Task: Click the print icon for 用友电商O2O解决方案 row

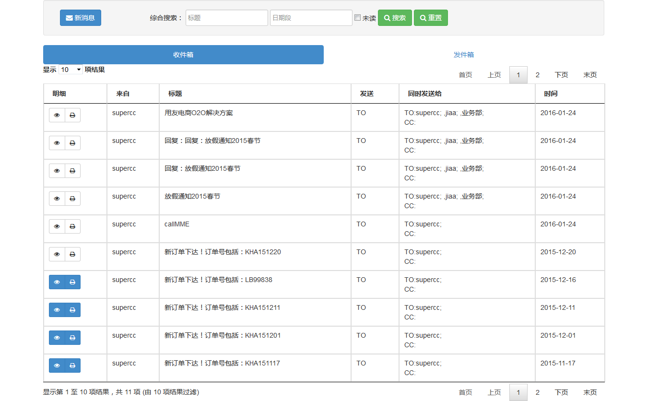Action: pos(72,115)
